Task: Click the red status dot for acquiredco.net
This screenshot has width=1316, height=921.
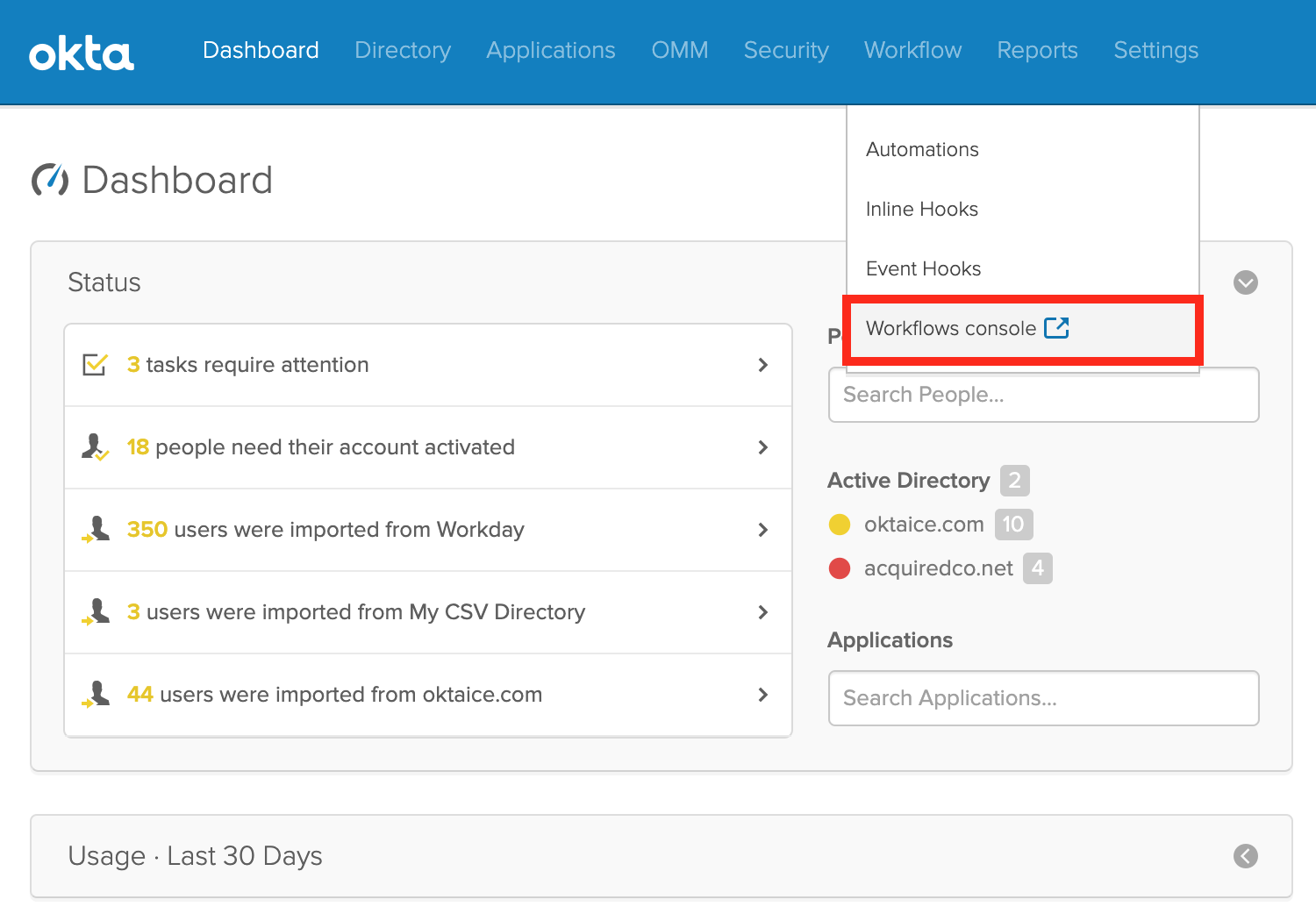Action: pyautogui.click(x=840, y=568)
